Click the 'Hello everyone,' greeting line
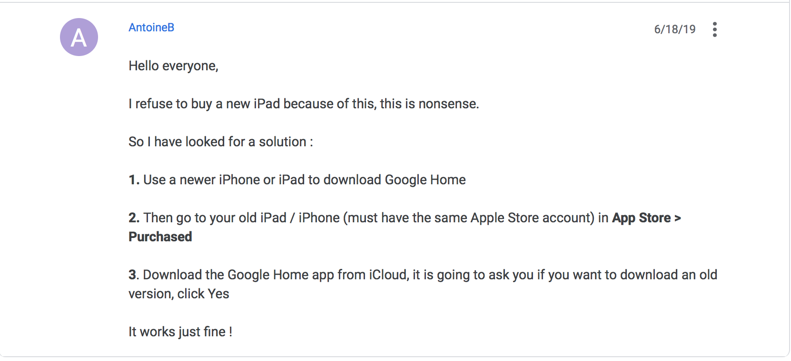 click(173, 66)
